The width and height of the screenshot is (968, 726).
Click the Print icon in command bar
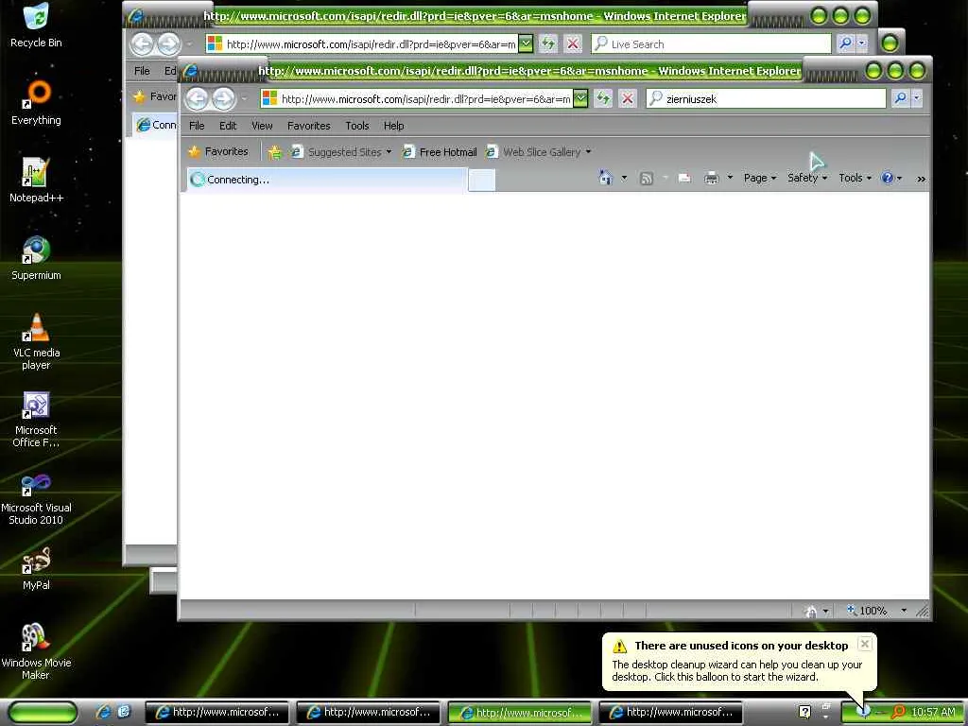click(711, 179)
